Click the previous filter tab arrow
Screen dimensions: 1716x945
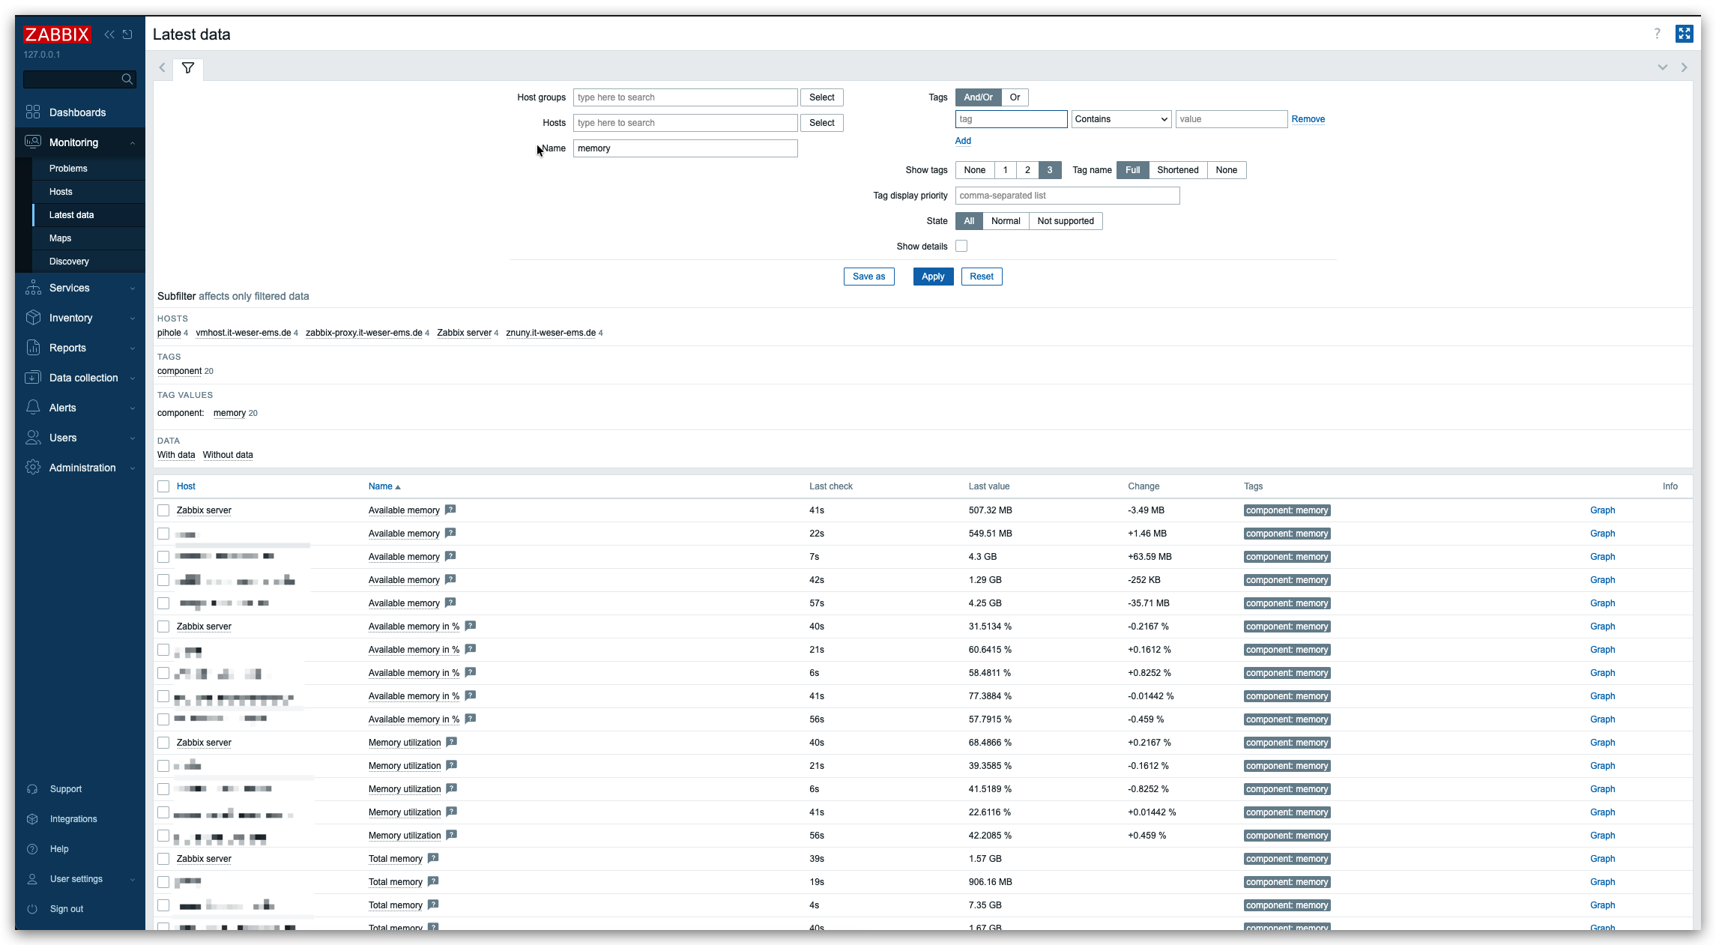pos(162,68)
